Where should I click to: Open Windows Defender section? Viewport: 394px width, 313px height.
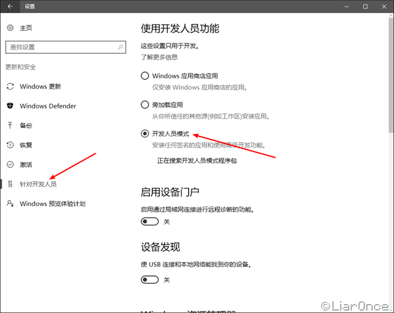click(x=48, y=106)
